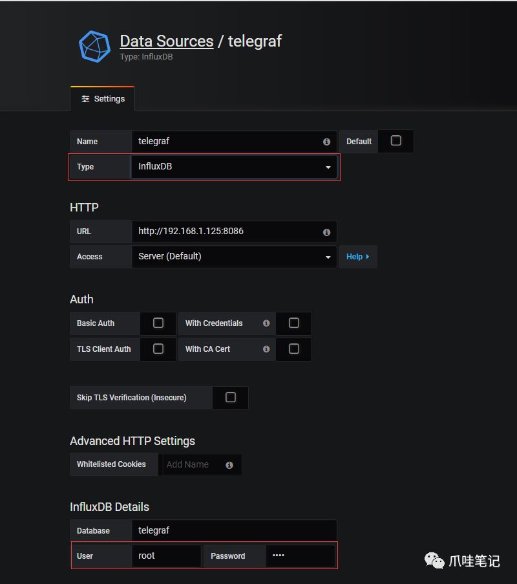Viewport: 517px width, 584px height.
Task: Click the info icon beside With CA Cert
Action: coord(266,349)
